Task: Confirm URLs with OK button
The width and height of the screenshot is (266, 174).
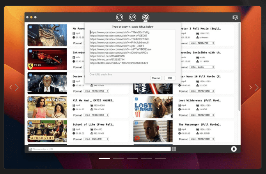Action: (170, 78)
